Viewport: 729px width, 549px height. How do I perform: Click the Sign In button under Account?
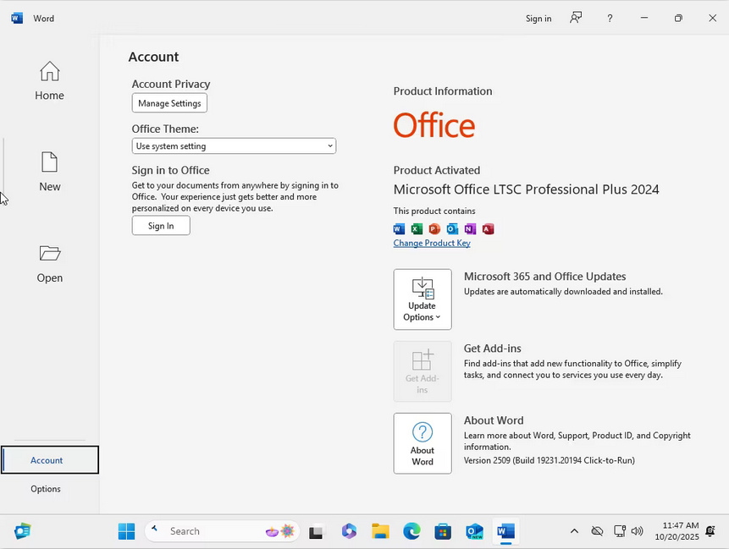[x=161, y=226]
